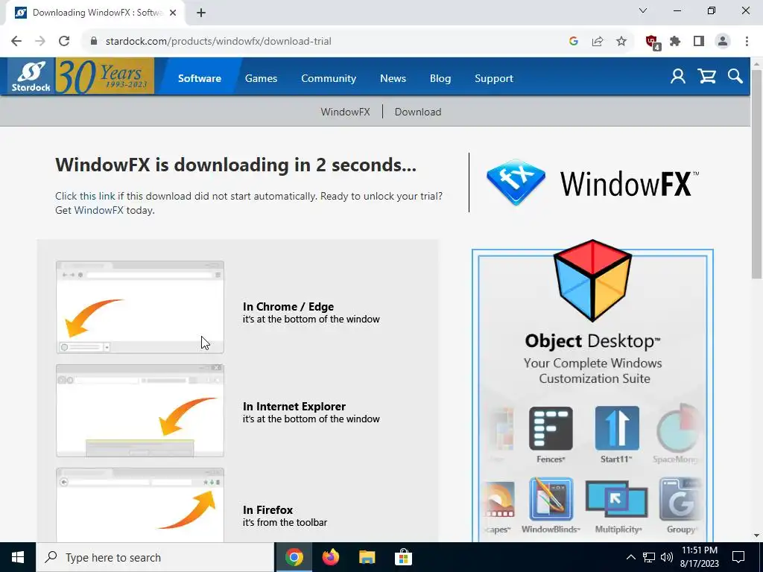This screenshot has width=763, height=572.
Task: Click 'In Firefox' text
Action: [x=267, y=510]
